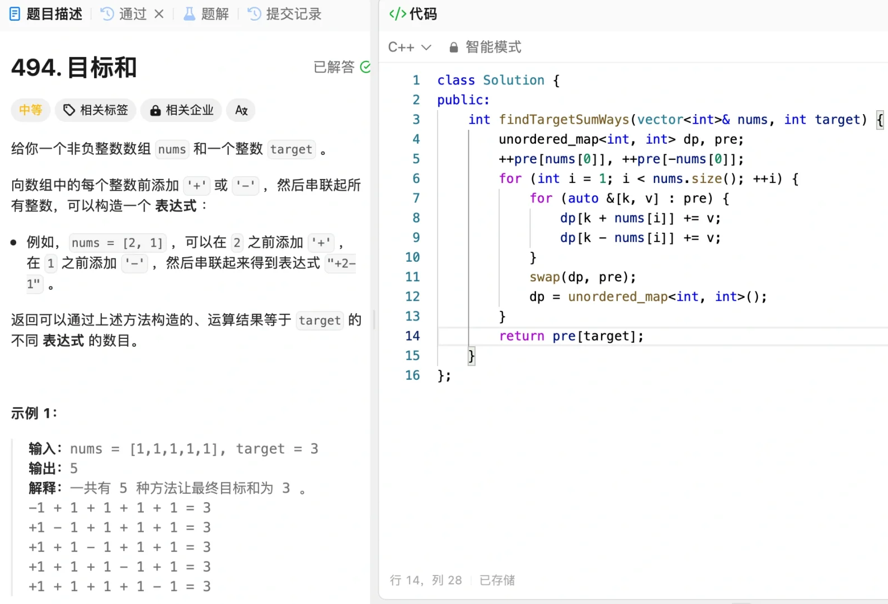The height and width of the screenshot is (604, 888).
Task: Open the 题目描述 tab
Action: (x=46, y=14)
